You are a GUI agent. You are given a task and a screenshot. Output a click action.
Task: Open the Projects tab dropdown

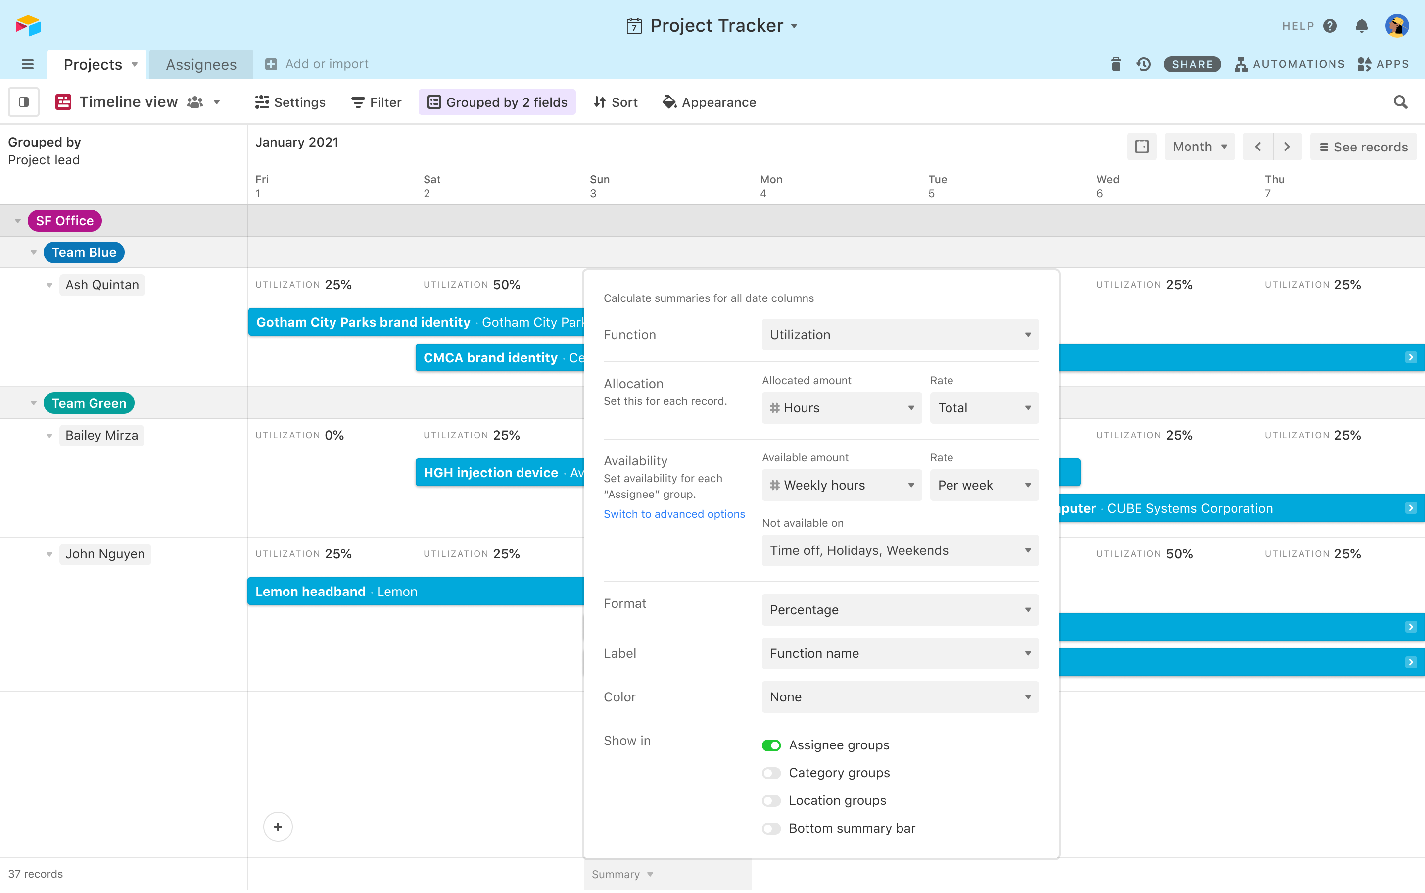(x=134, y=64)
